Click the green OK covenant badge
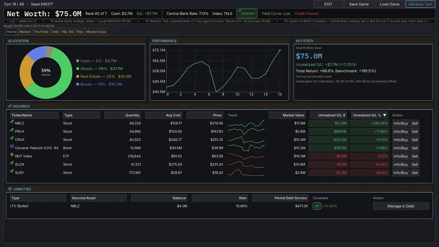Image resolution: width=439 pixels, height=247 pixels. [x=317, y=206]
